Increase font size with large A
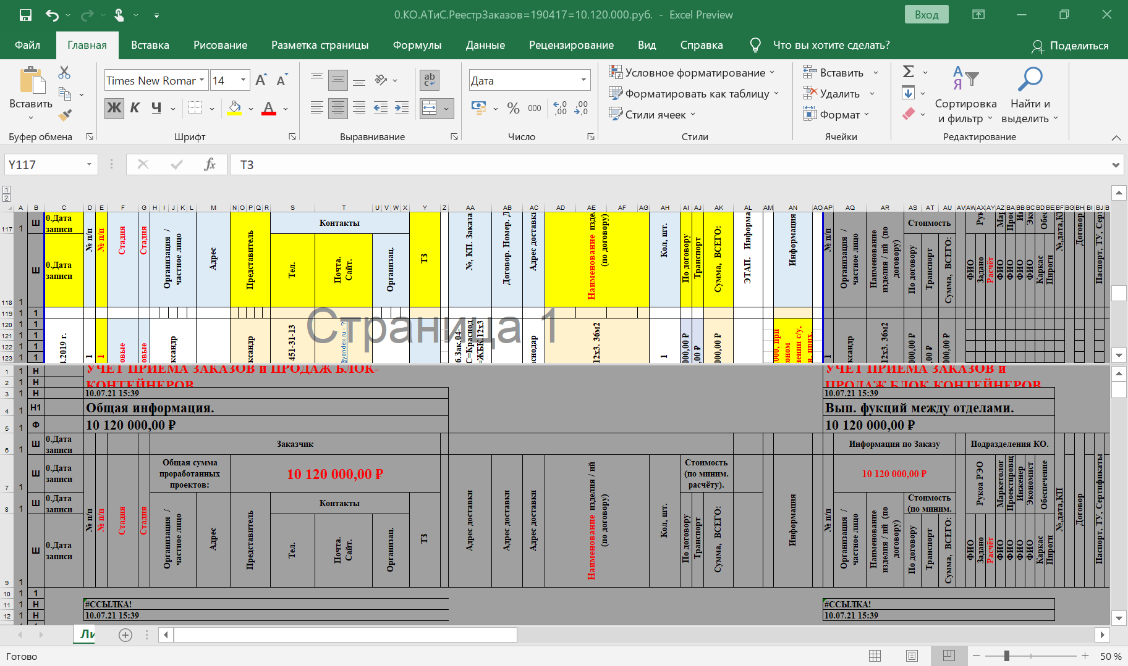Viewport: 1128px width, 666px height. coord(261,80)
